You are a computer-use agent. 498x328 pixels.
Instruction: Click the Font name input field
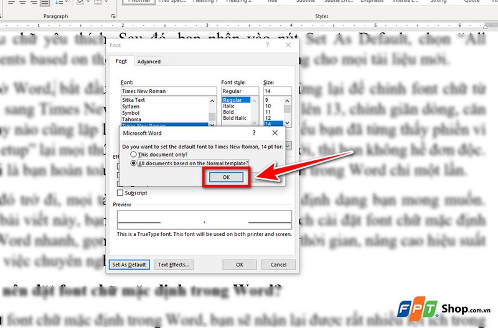pos(169,91)
